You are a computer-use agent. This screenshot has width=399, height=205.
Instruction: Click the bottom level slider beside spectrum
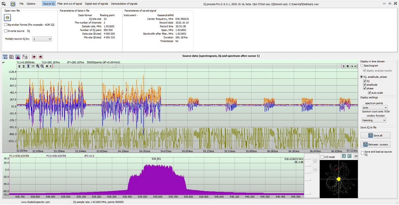308,194
